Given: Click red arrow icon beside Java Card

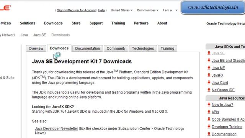Looking at the screenshot, I should click(x=209, y=82).
